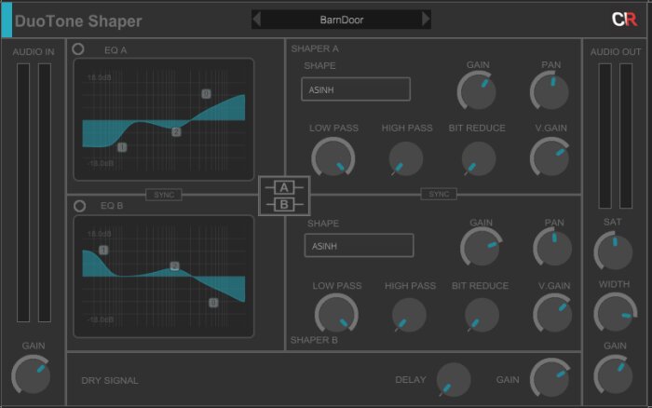Select EQ A band node 0
This screenshot has width=652, height=408.
[206, 93]
